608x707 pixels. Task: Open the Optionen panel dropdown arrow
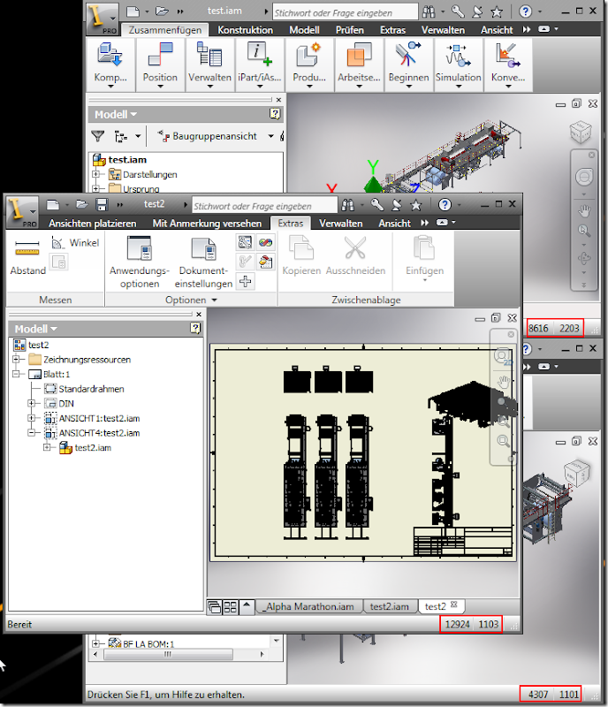click(x=214, y=300)
